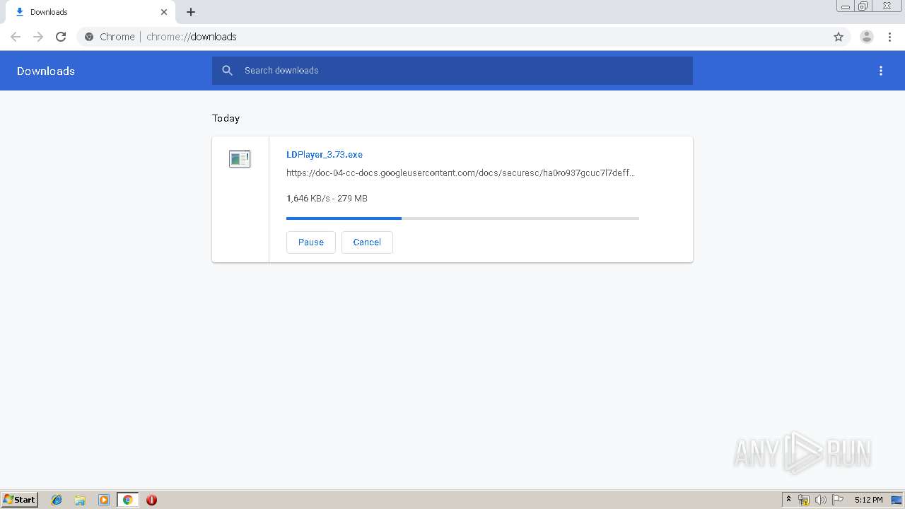The image size is (905, 509).
Task: Click the Show desktop tray button
Action: [897, 500]
